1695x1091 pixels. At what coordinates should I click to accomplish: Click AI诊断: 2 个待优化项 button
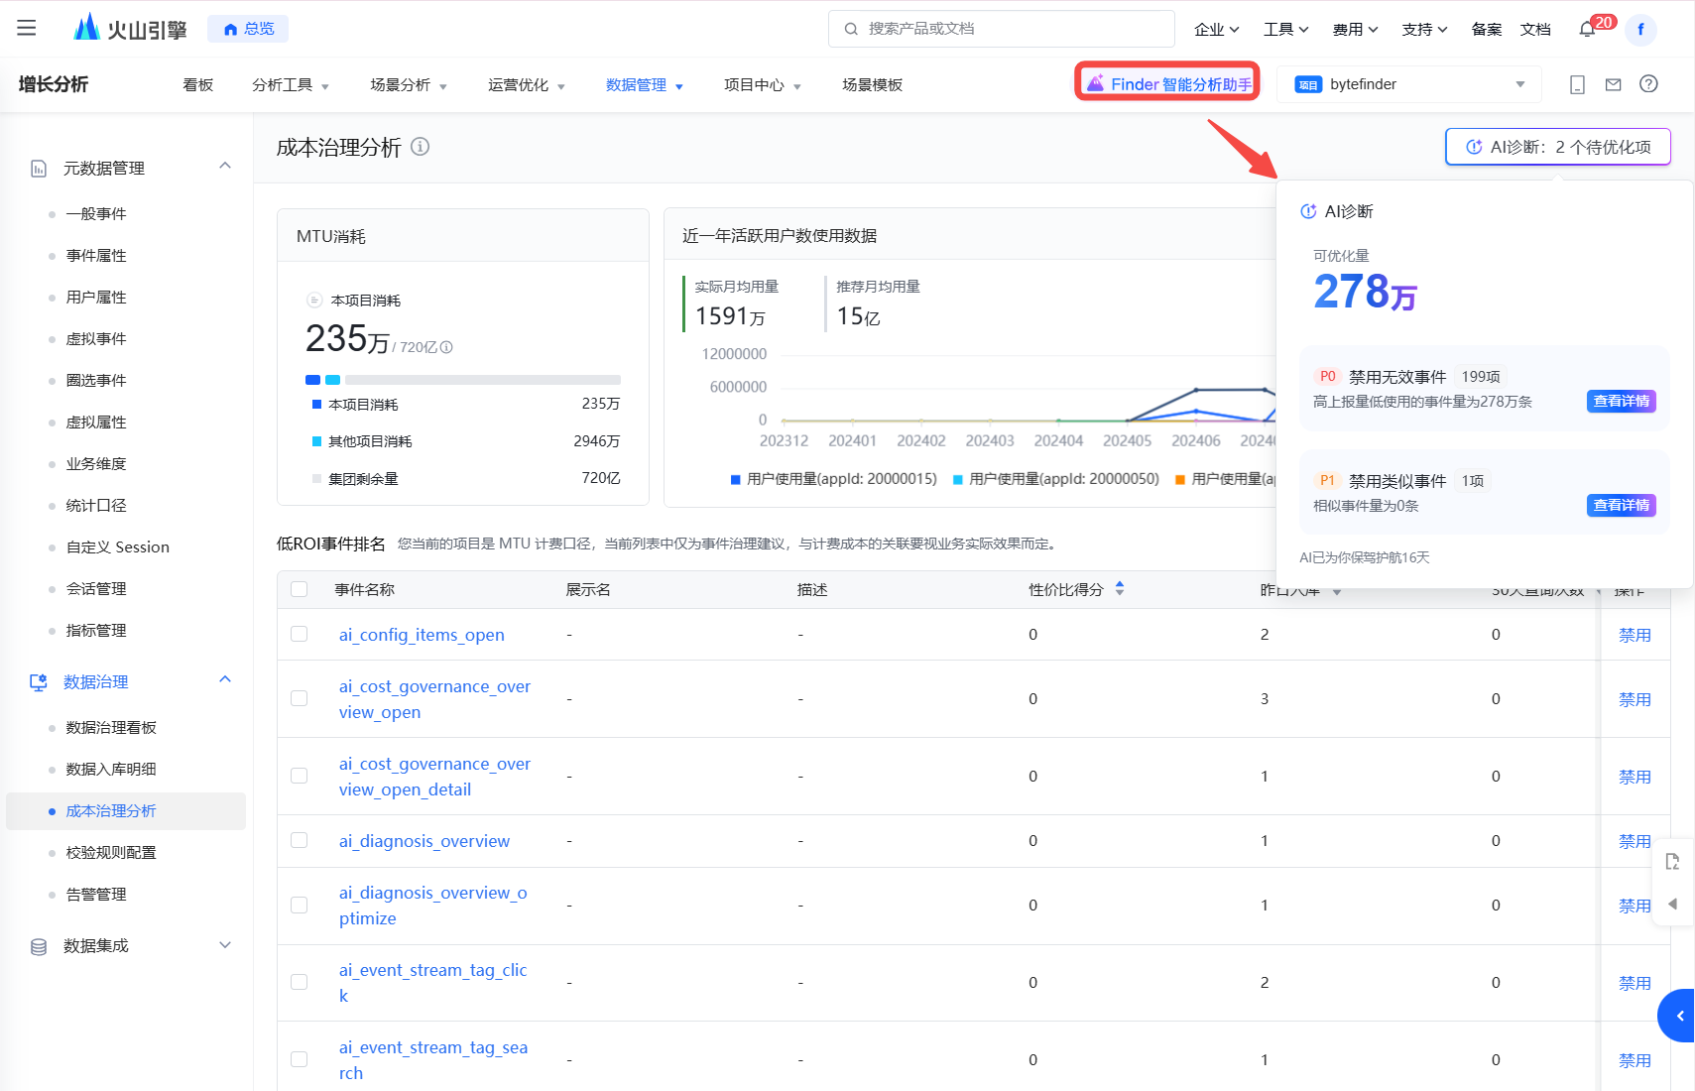point(1558,147)
